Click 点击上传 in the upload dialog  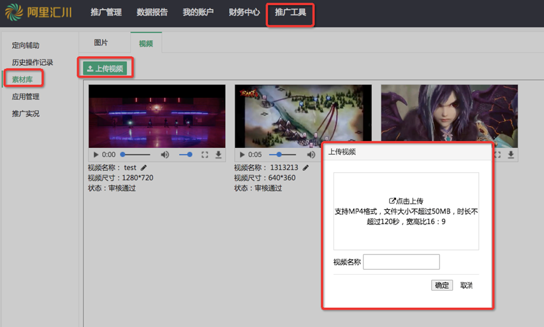pos(406,201)
